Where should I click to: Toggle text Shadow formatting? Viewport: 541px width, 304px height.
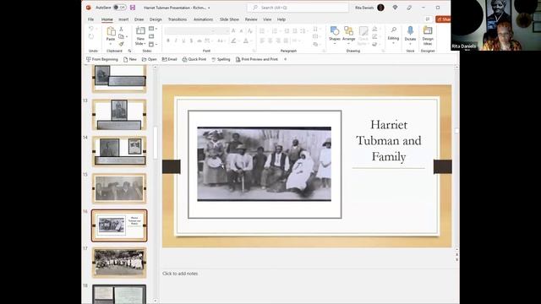tap(192, 41)
